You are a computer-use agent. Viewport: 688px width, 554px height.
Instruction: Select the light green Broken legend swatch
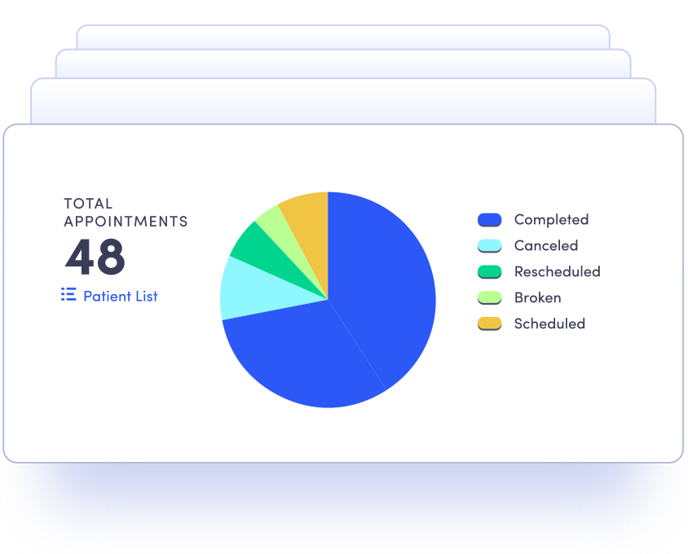pyautogui.click(x=489, y=298)
